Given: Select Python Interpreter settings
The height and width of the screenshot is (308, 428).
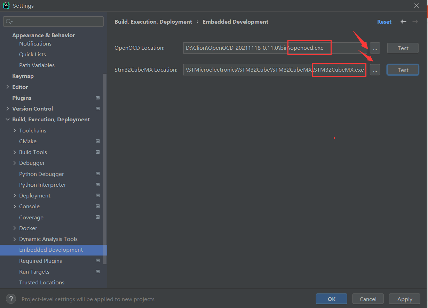Looking at the screenshot, I should 42,185.
